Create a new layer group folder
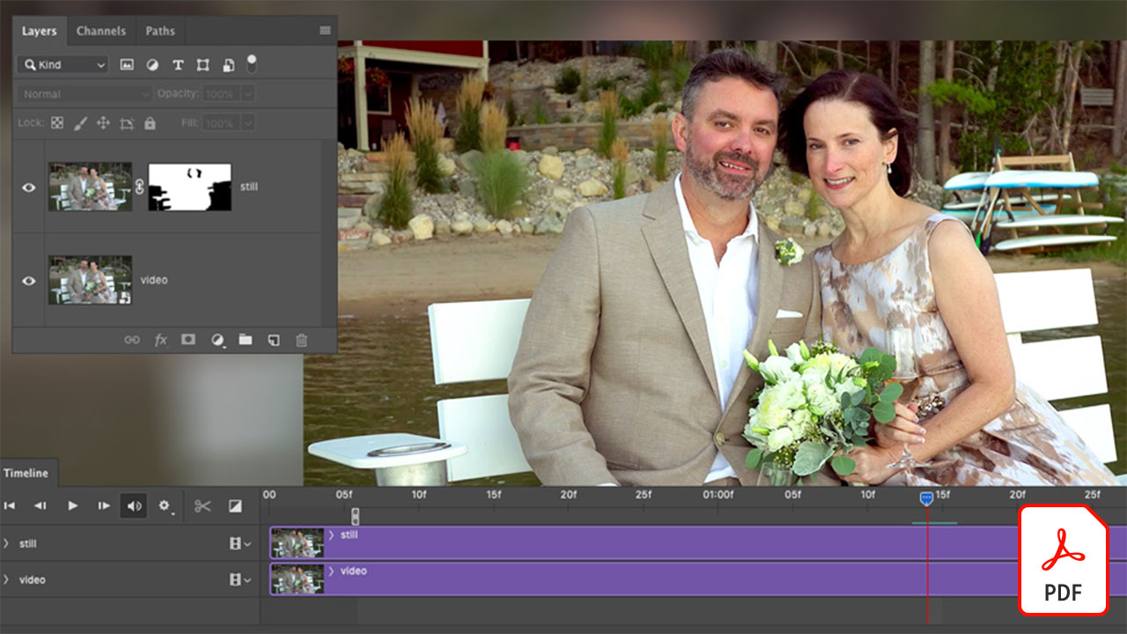 [x=245, y=340]
